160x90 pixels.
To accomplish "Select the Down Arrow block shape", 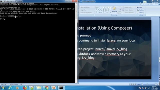I will tap(106, 10).
